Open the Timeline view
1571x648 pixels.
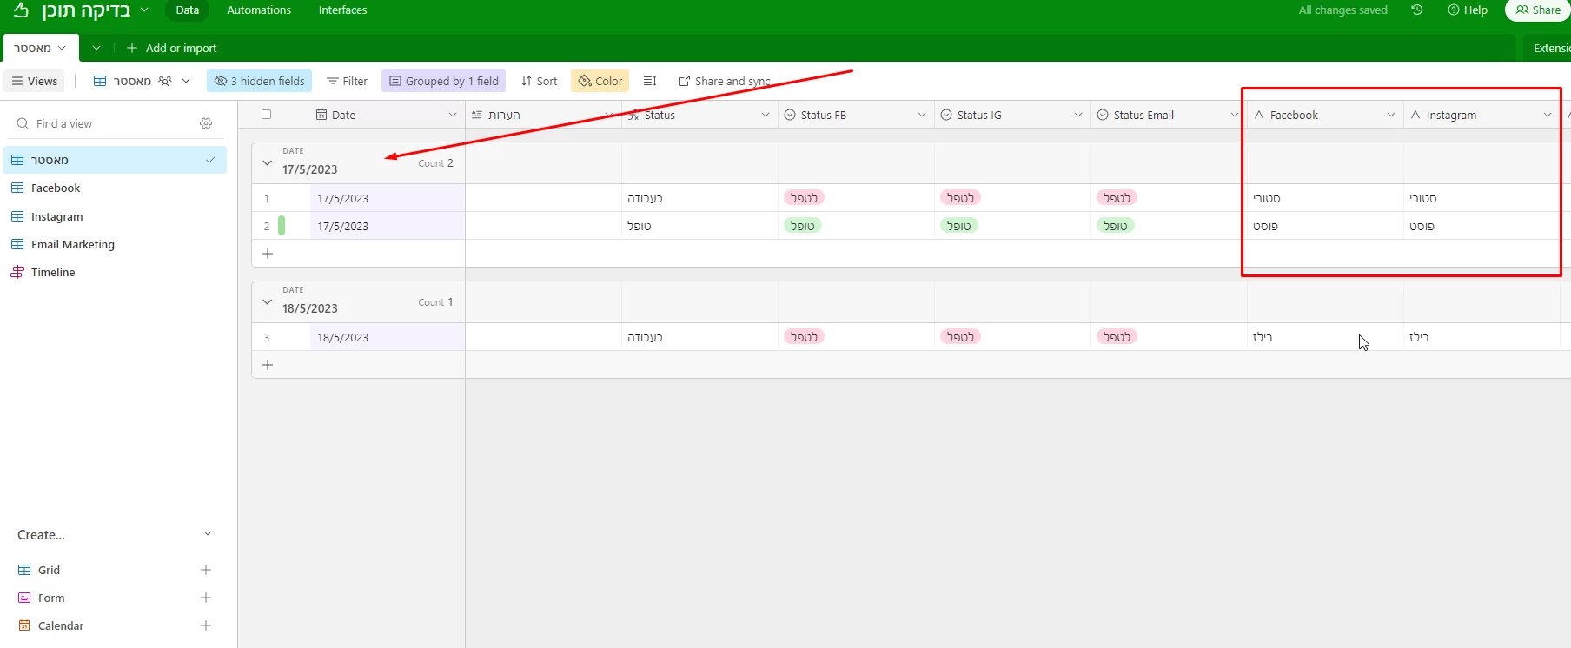[116, 272]
